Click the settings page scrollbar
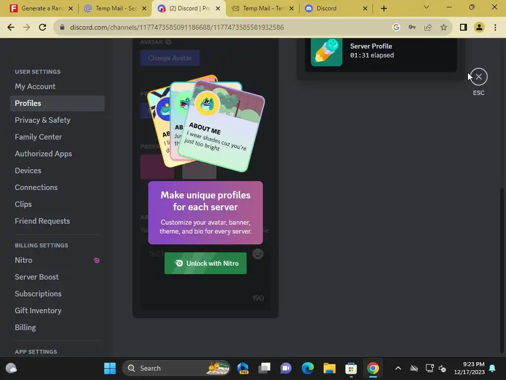This screenshot has height=380, width=506. pos(502,271)
